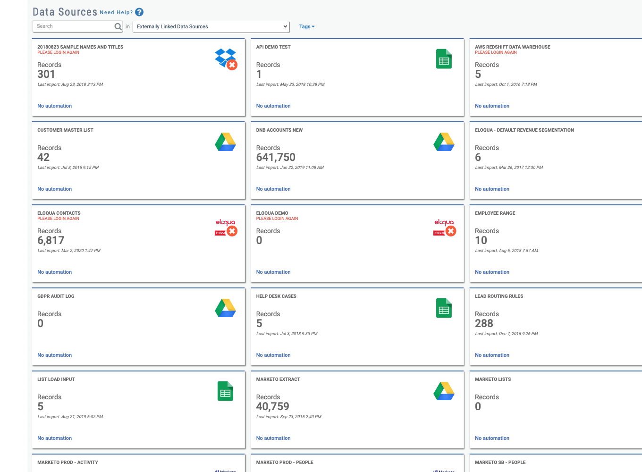Open the Externally Linked Data Sources dropdown
The width and height of the screenshot is (642, 472).
pyautogui.click(x=211, y=26)
